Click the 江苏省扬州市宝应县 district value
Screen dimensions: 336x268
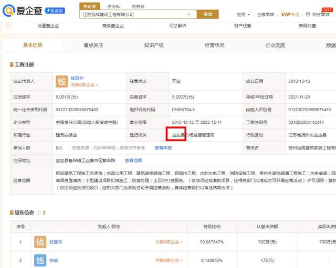click(307, 135)
